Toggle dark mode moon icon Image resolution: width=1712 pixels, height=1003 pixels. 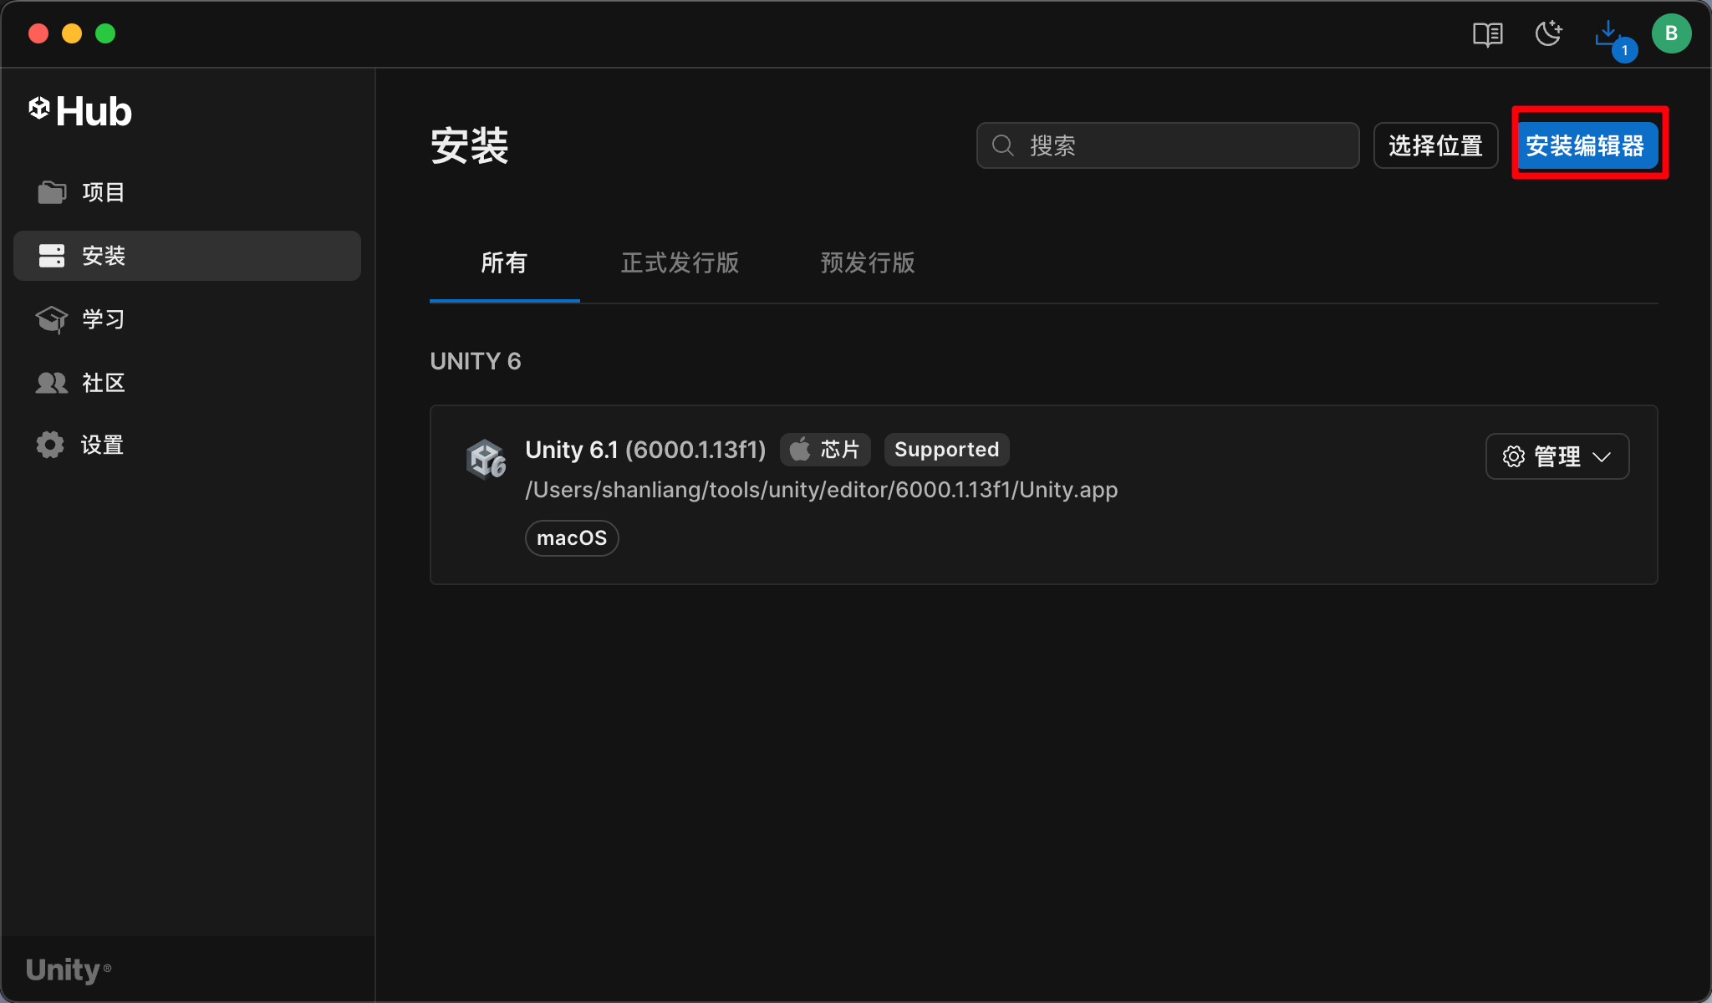1548,33
